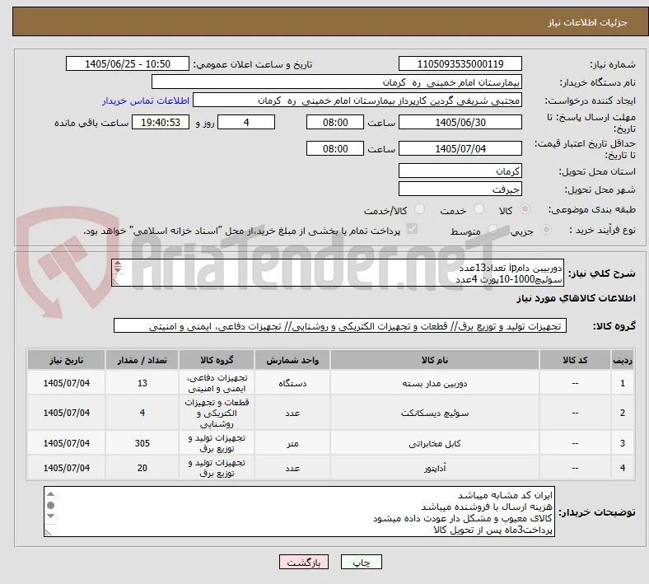Screen dimensions: 649x584
Task: Click the buyer organization name field
Action: 337,82
